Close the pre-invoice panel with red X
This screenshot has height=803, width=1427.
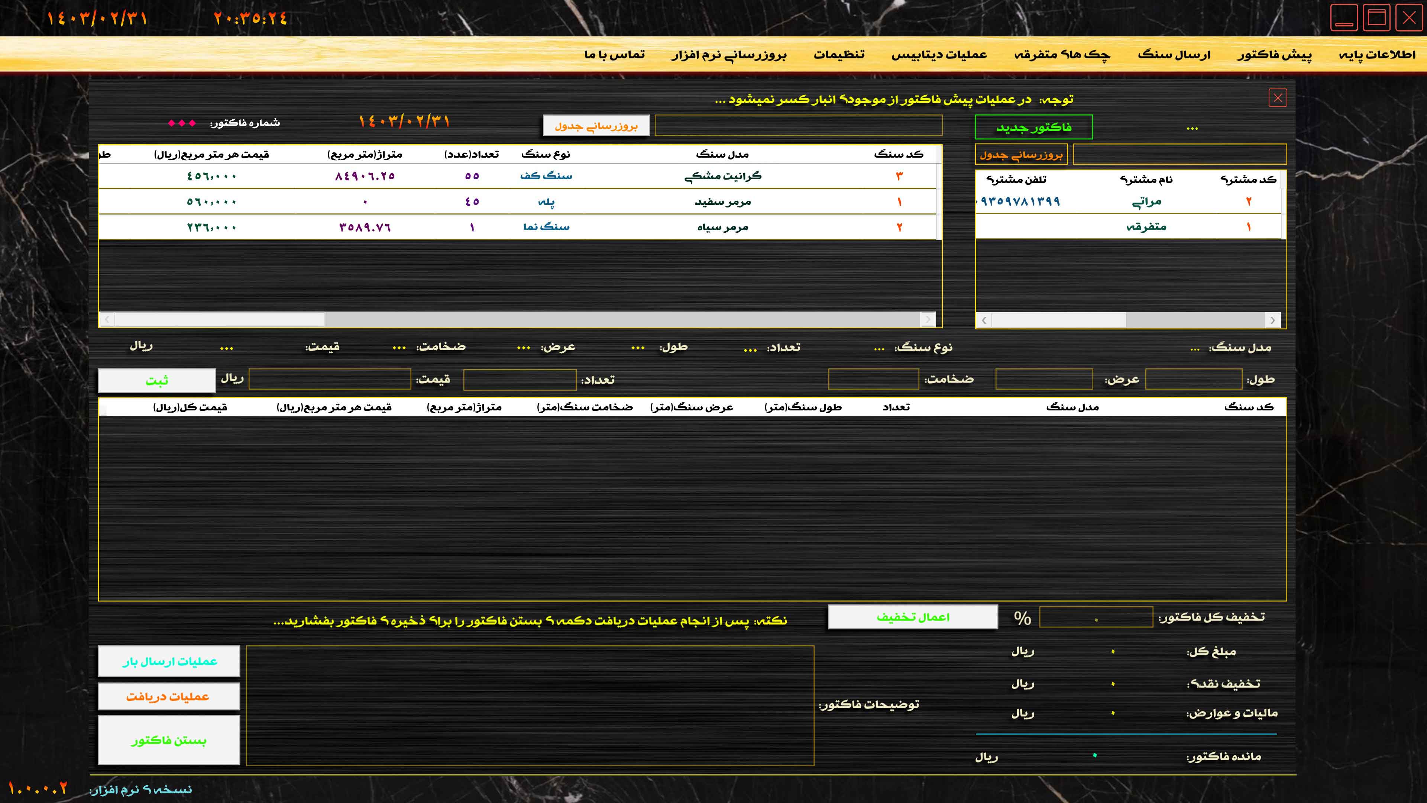[1278, 98]
